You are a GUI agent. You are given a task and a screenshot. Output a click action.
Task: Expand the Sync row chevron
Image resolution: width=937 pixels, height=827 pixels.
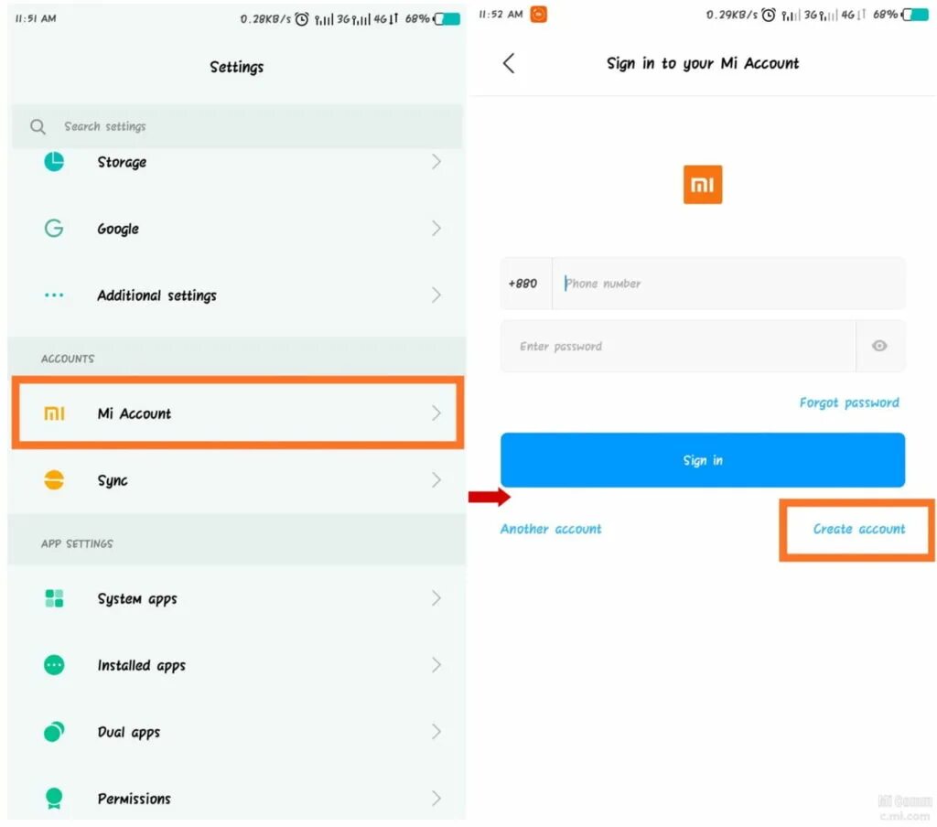(436, 480)
